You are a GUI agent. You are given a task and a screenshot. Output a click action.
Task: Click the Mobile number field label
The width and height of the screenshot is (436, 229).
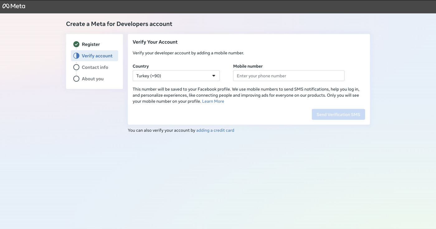coord(248,66)
